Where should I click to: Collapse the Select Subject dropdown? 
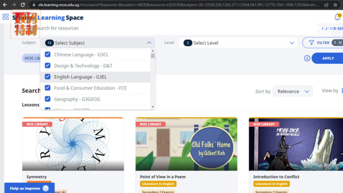149,43
